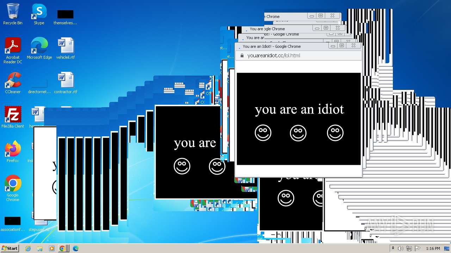Viewport: 451px width, 253px height.
Task: Click the lock icon beside youareanidiot.cc URL
Action: (x=242, y=56)
